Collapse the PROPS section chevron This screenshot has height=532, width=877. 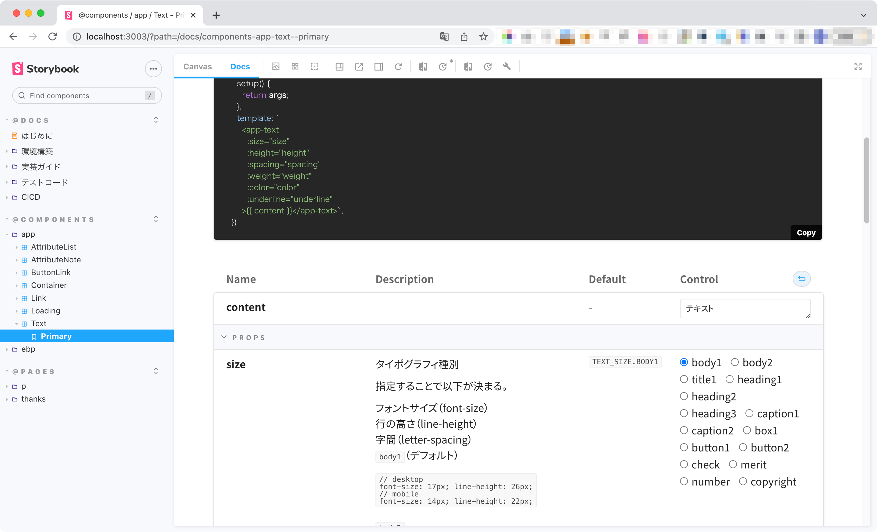[224, 337]
